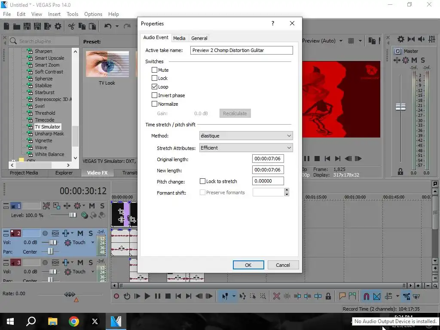440x330 pixels.
Task: Click Preview Overlays grid icon
Action: (351, 41)
